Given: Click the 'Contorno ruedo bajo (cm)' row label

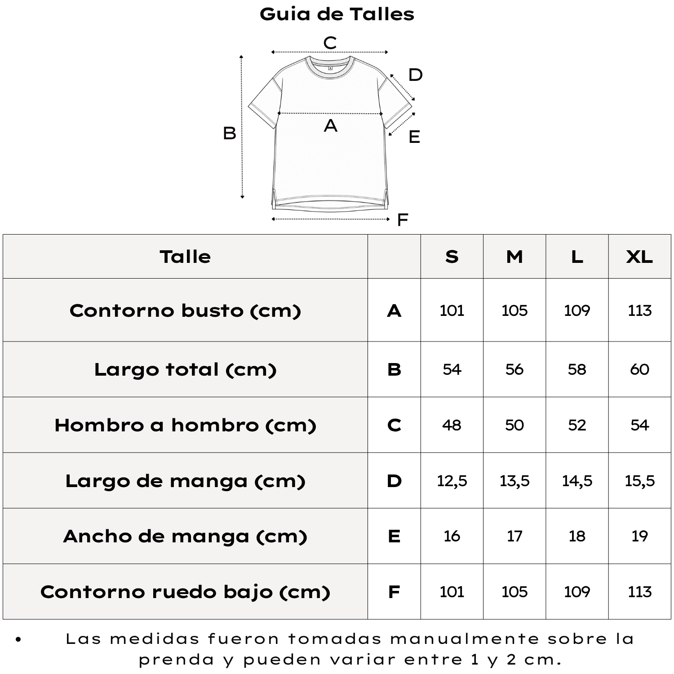Looking at the screenshot, I should pyautogui.click(x=185, y=592).
